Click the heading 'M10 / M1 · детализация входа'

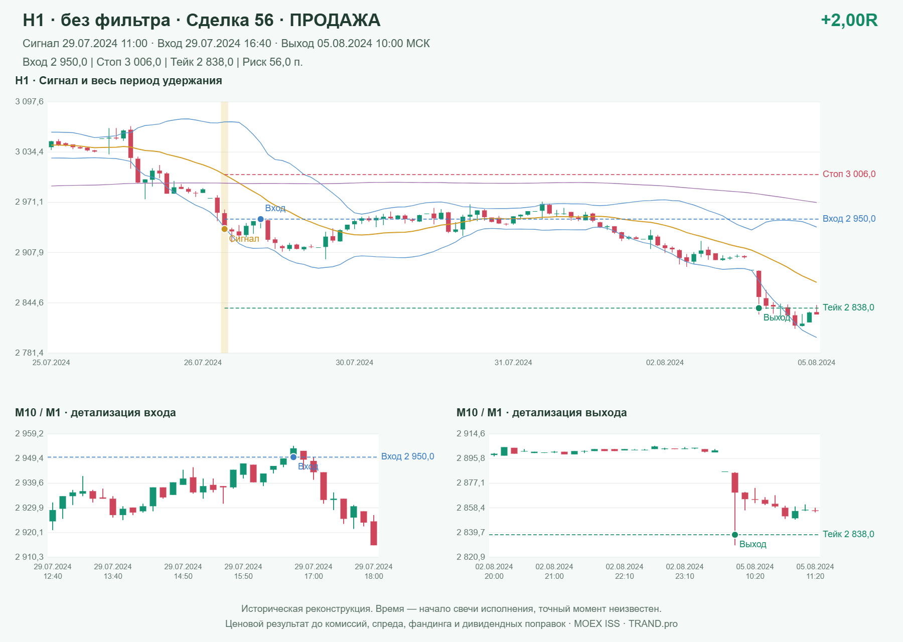click(x=95, y=413)
